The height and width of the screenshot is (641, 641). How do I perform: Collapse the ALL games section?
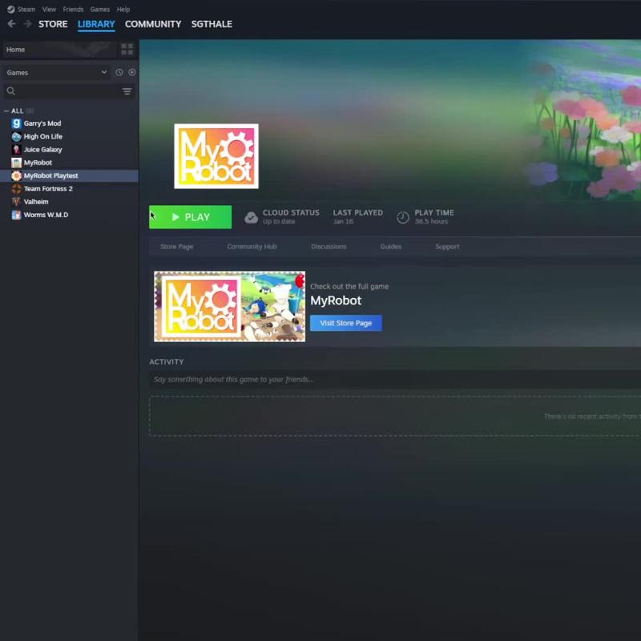click(6, 111)
